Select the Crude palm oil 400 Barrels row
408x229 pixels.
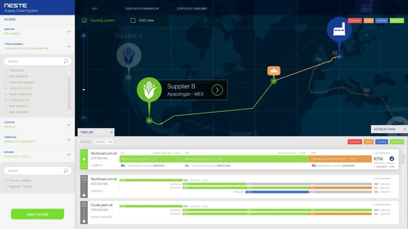pyautogui.click(x=239, y=212)
